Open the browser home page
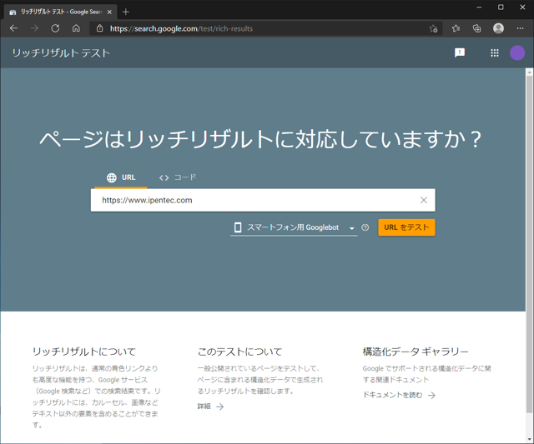534x444 pixels. (76, 28)
